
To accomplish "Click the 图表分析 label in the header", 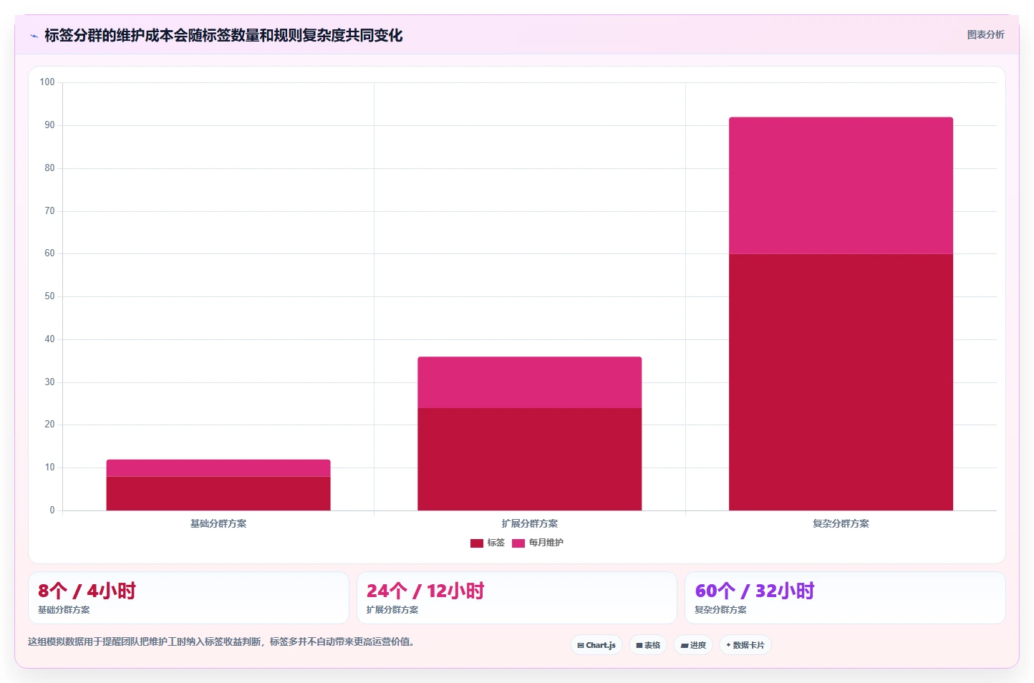I will tap(985, 34).
